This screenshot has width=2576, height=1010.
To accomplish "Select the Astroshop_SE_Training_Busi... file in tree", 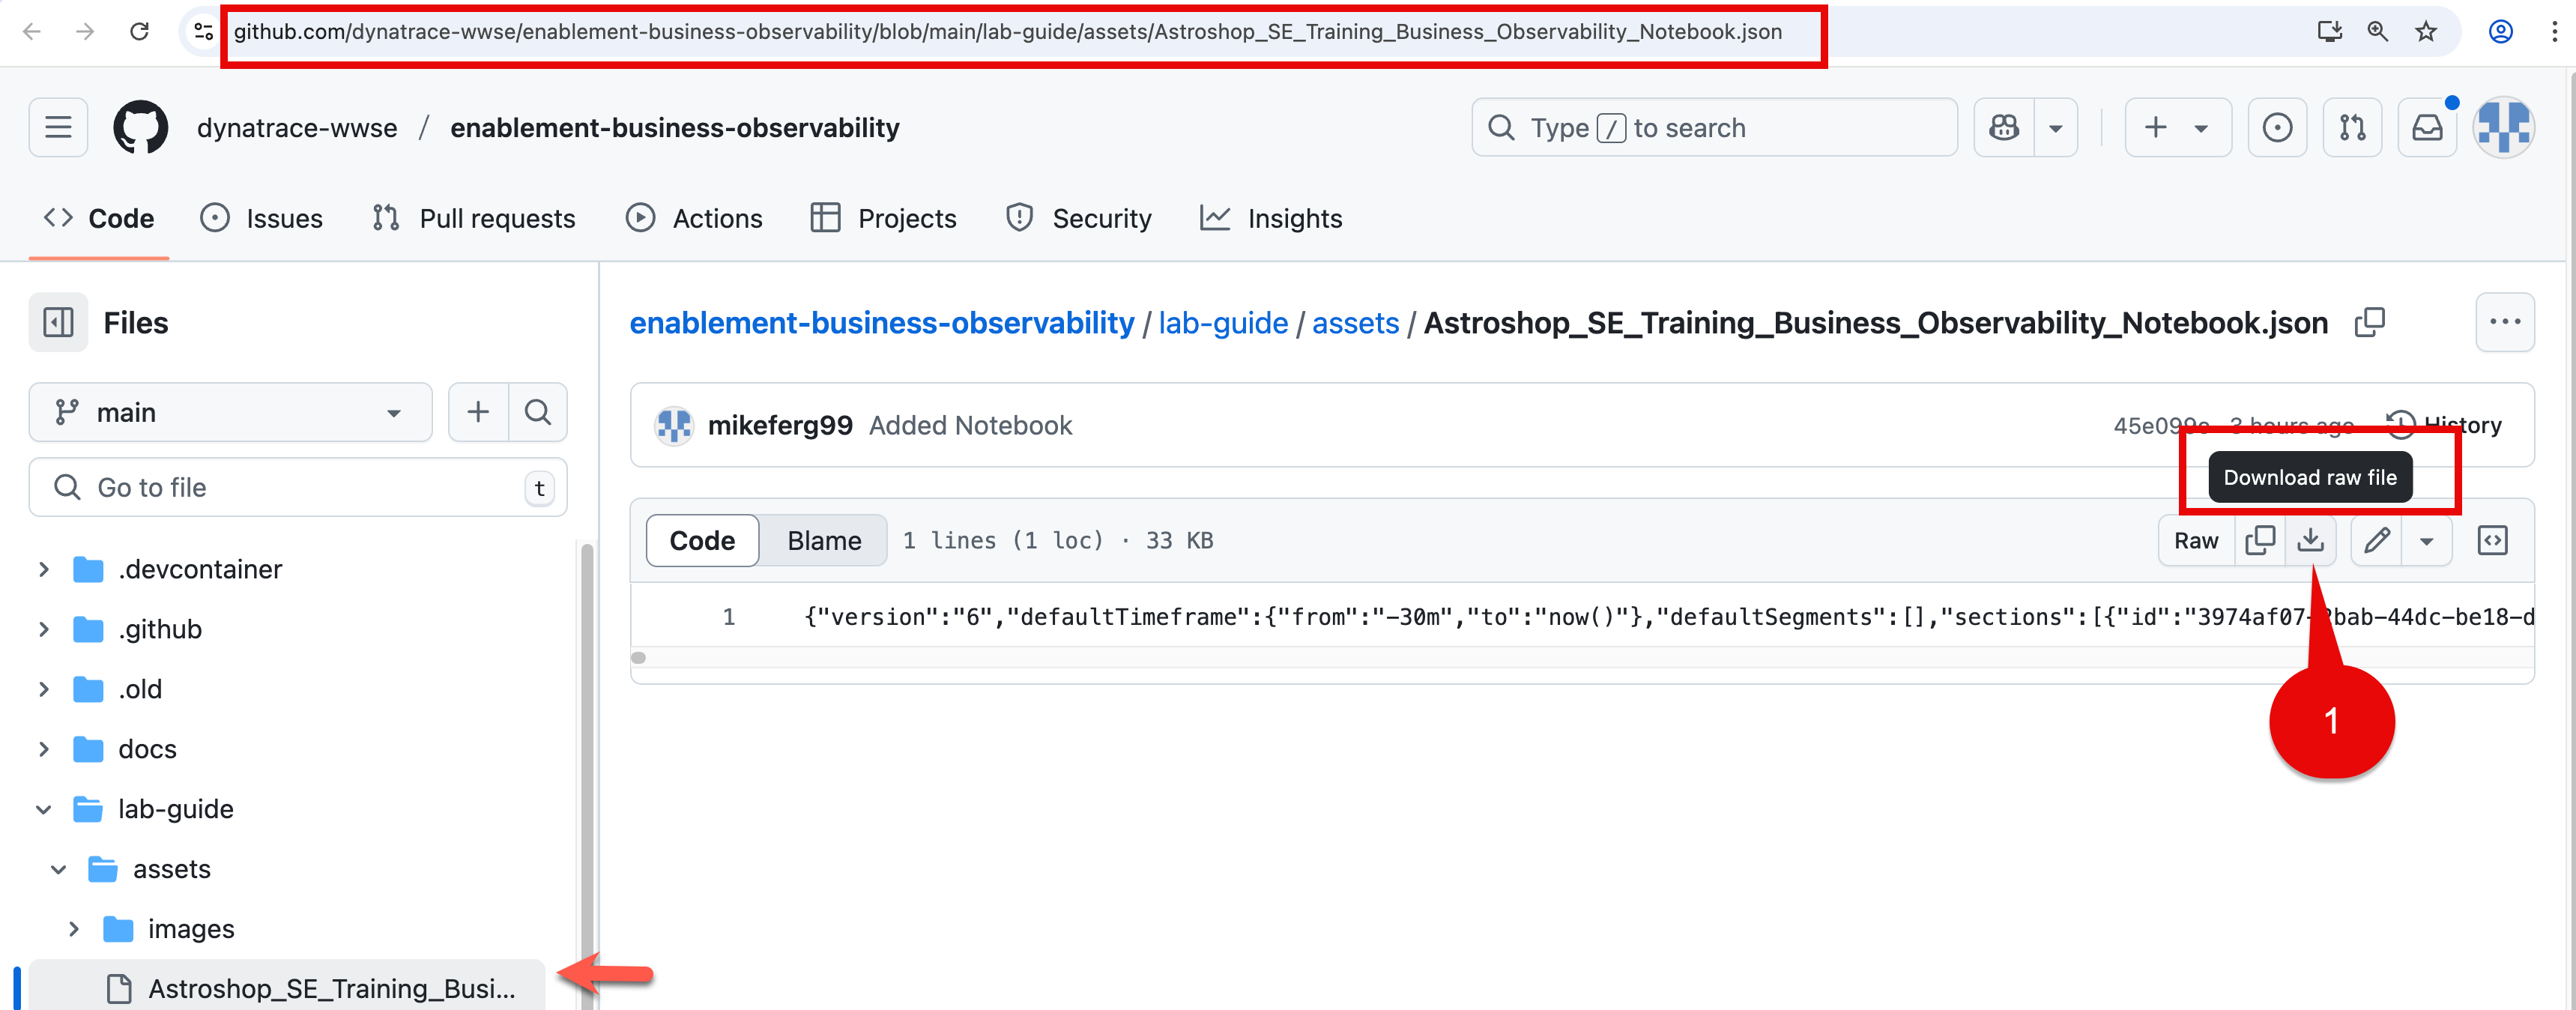I will click(x=287, y=988).
